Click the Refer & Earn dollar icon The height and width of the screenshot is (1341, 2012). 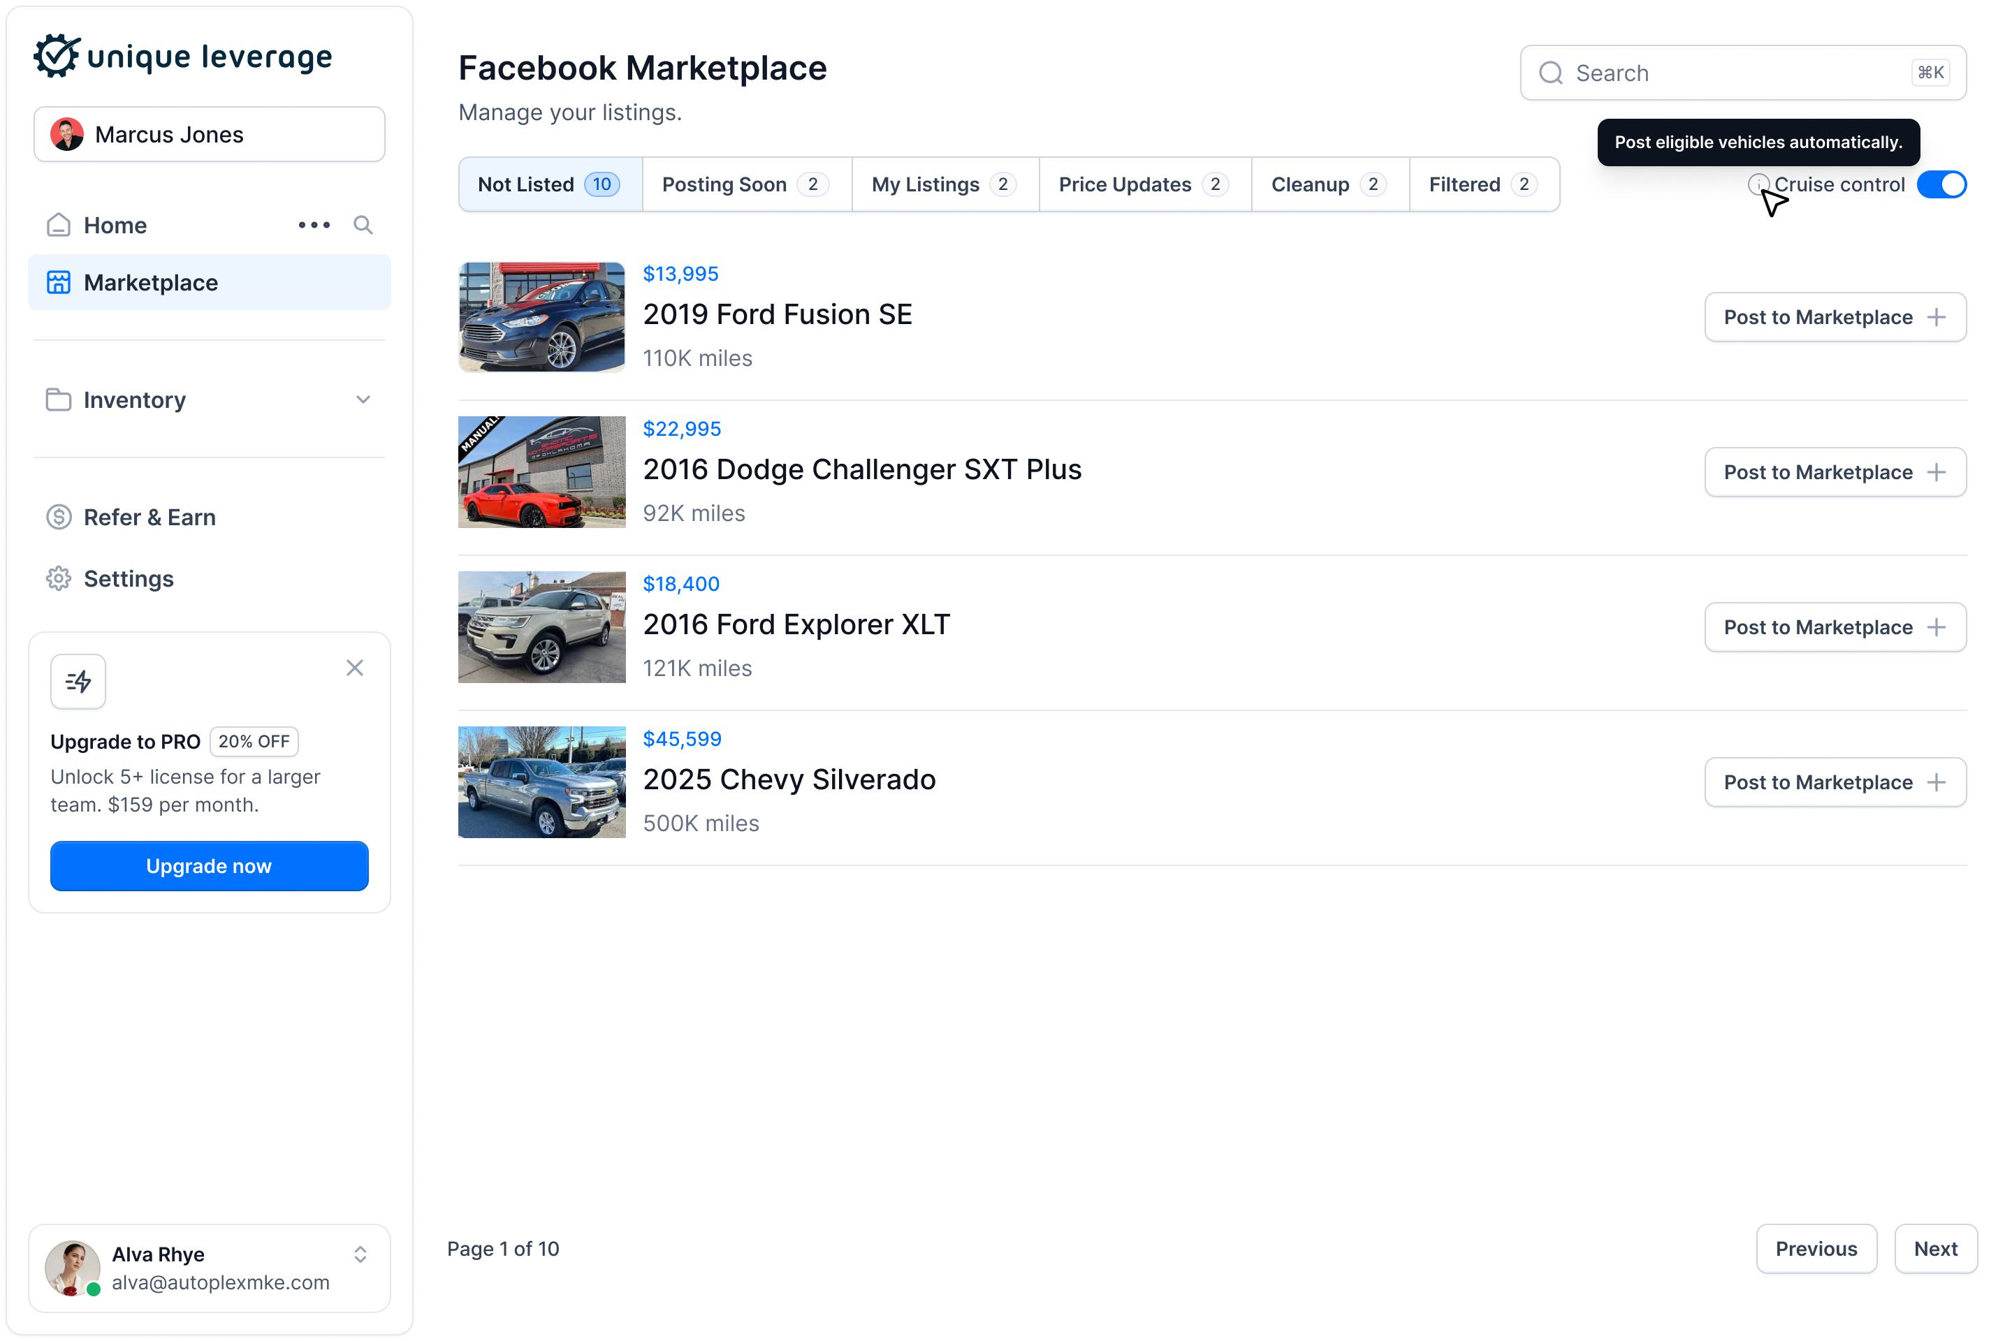[x=58, y=518]
